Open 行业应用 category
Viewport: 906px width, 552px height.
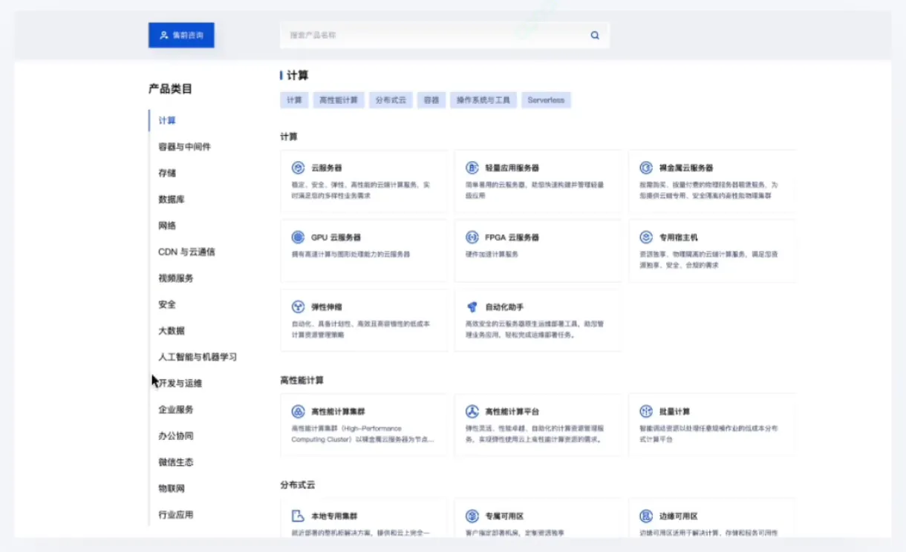176,515
